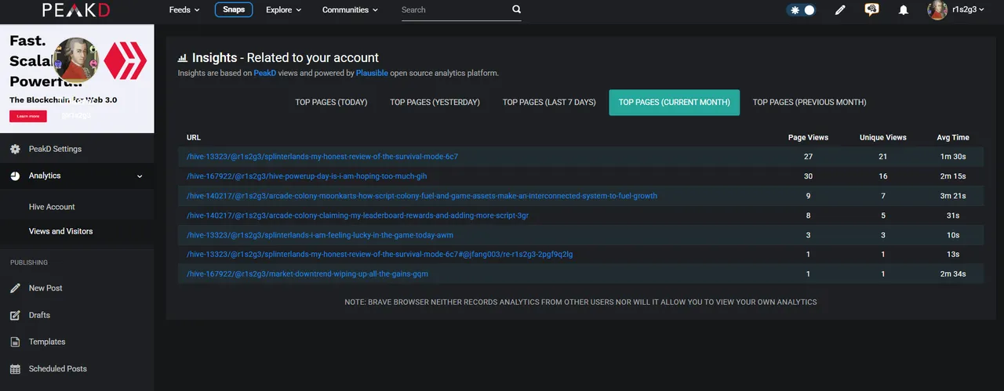Click the Mozart profile picture in banner
Viewport: 1004px width, 391px height.
coord(75,60)
